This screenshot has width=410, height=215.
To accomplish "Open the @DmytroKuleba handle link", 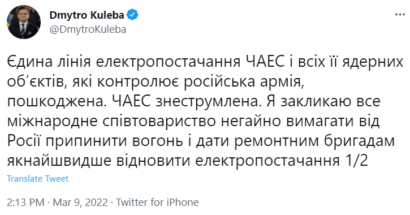I will click(x=88, y=29).
